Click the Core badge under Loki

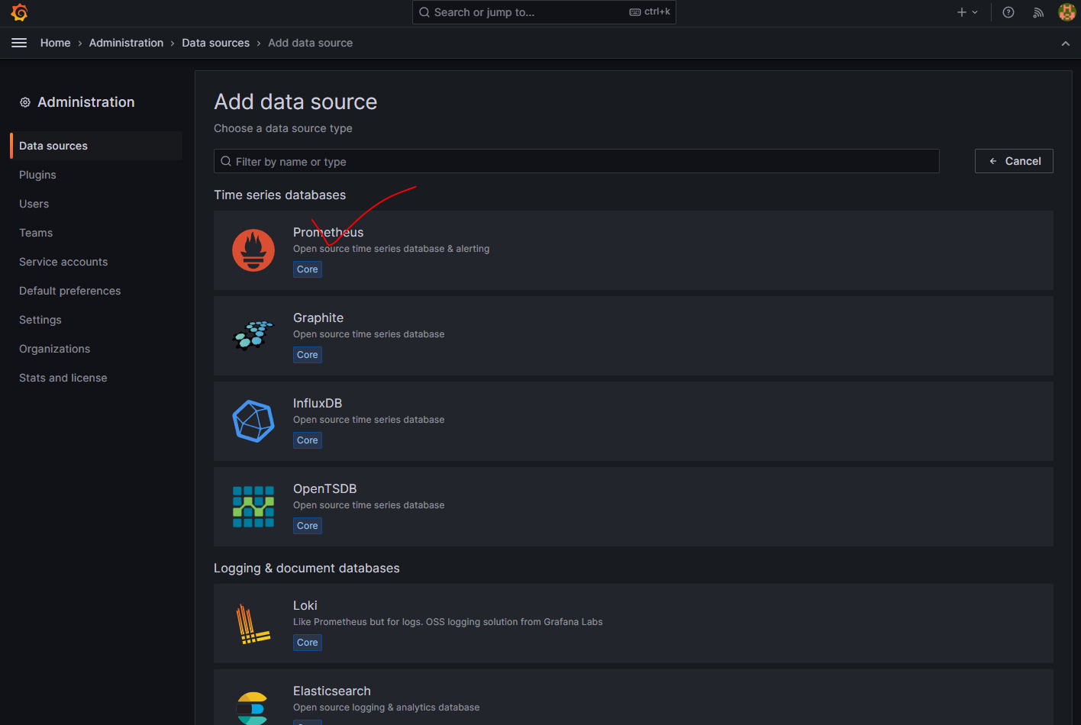[x=308, y=643]
